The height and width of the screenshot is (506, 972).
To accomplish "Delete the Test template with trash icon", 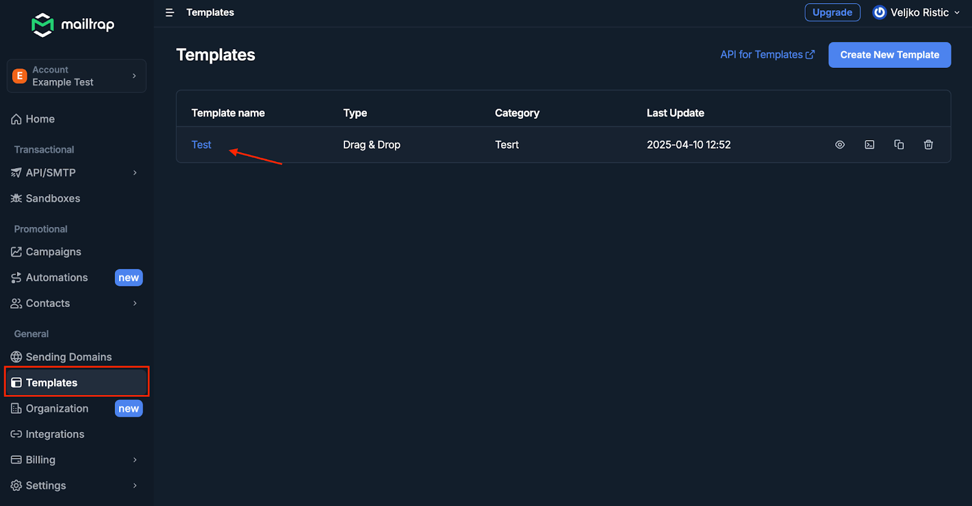I will (x=928, y=145).
